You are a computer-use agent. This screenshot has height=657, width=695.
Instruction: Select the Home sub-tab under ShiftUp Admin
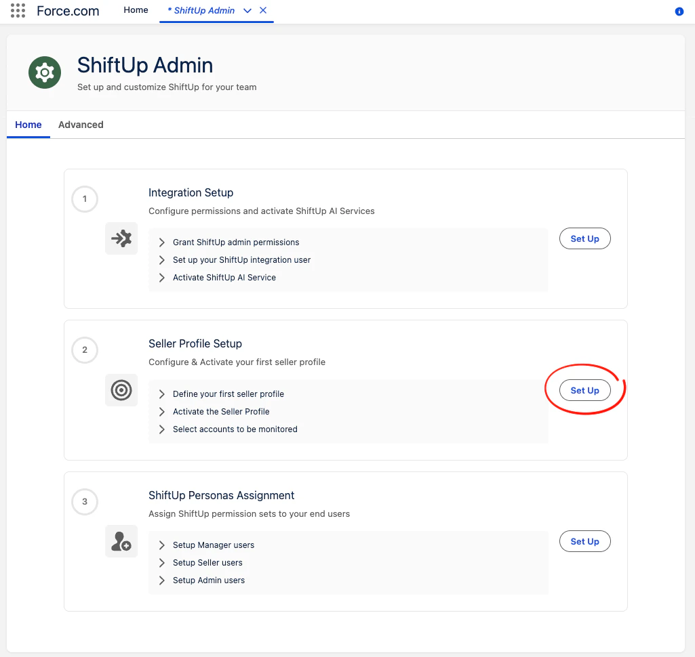[28, 125]
